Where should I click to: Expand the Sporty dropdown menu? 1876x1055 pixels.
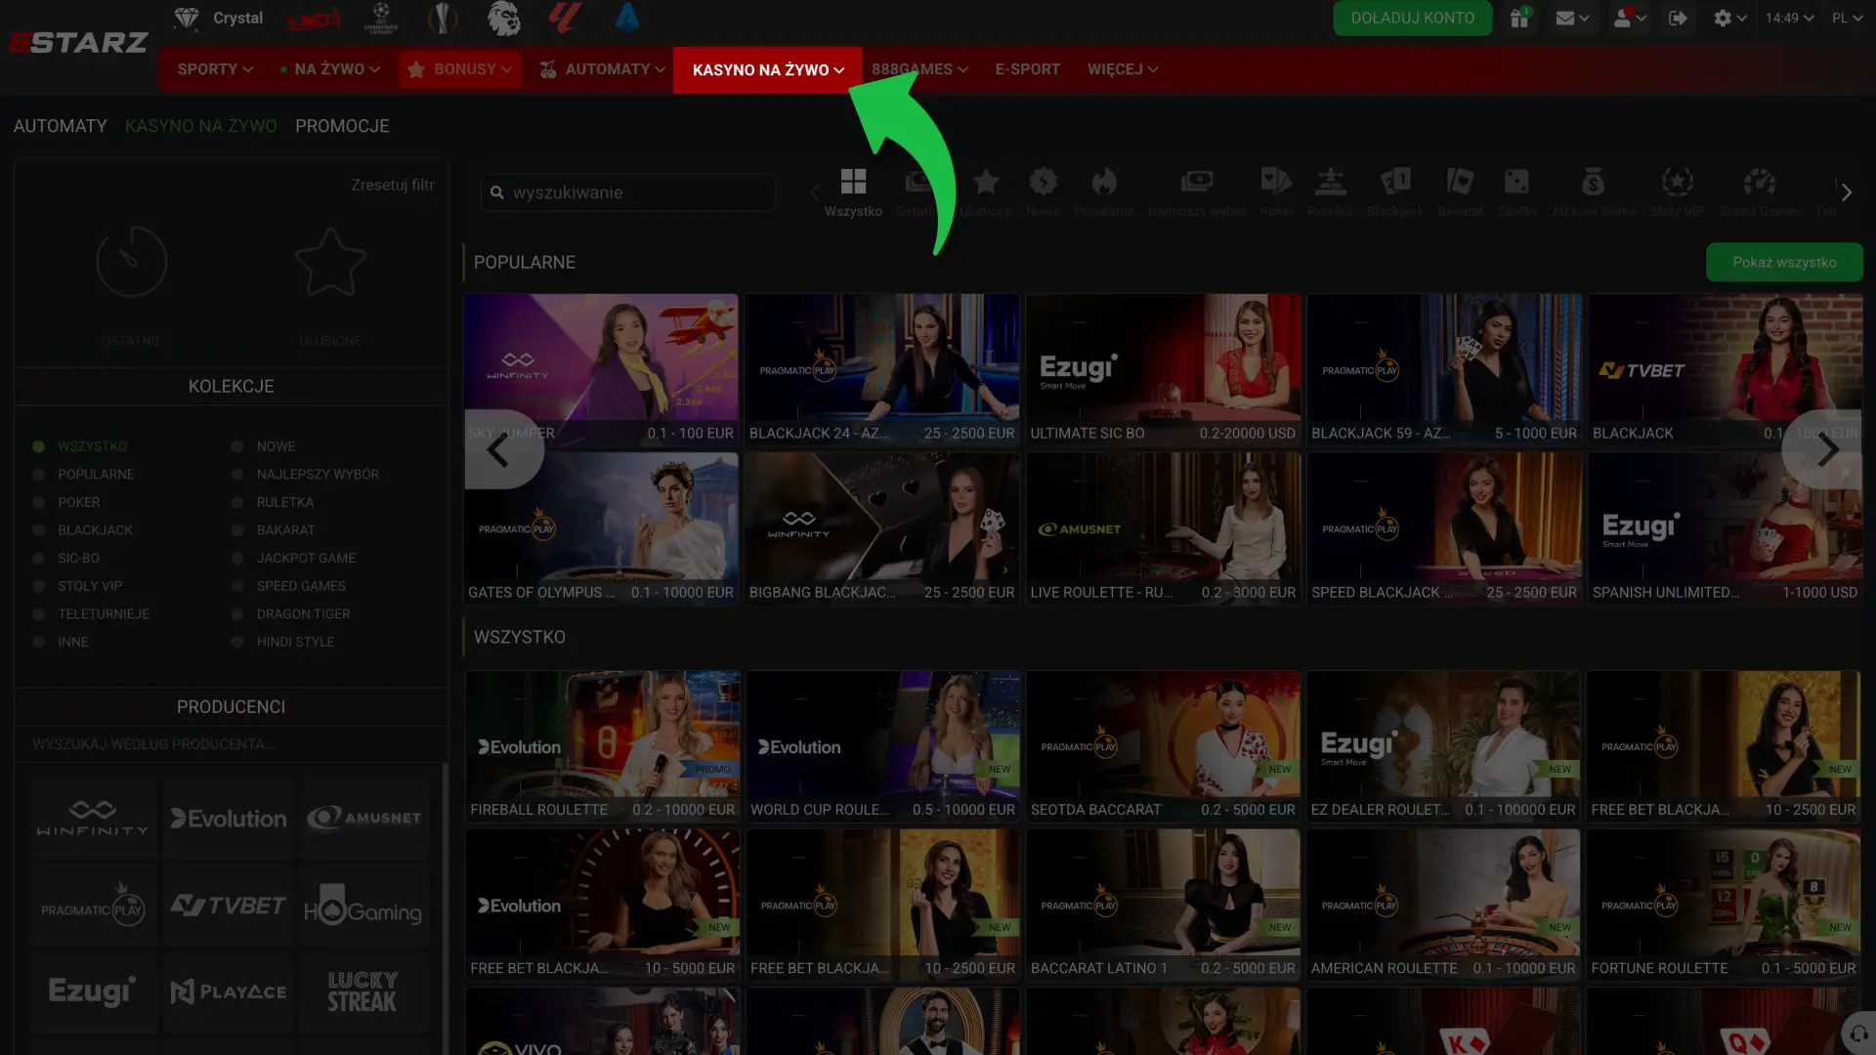215,69
